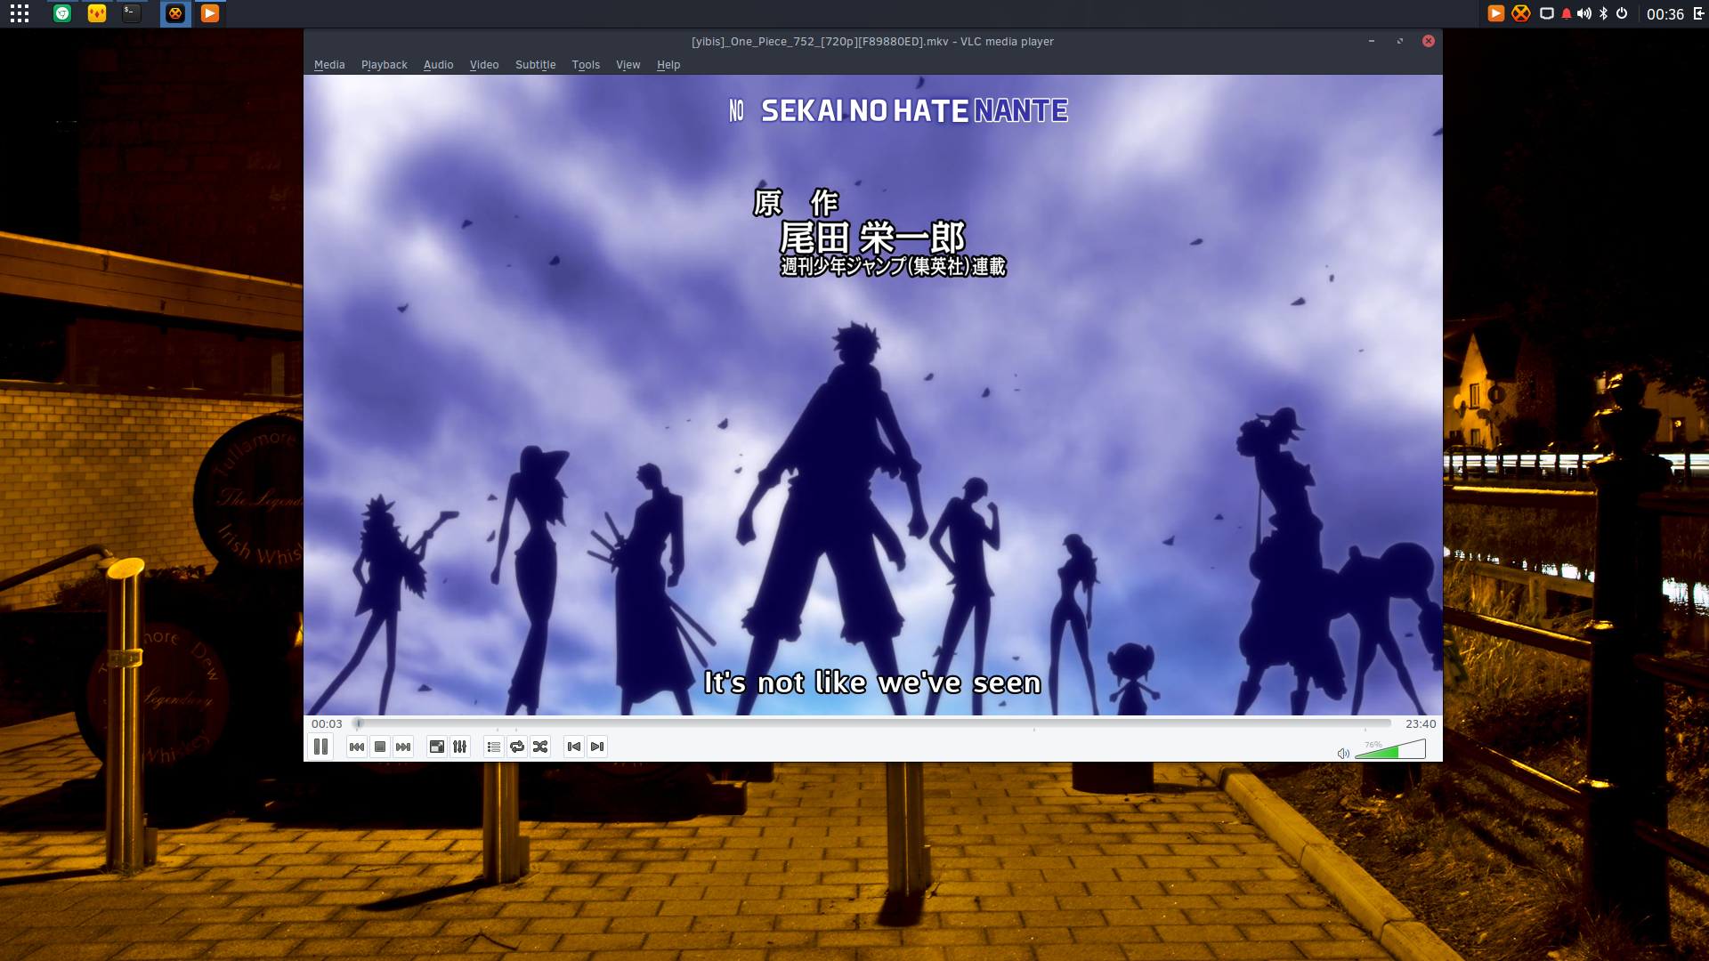
Task: Skip to next media in playlist
Action: tap(403, 747)
